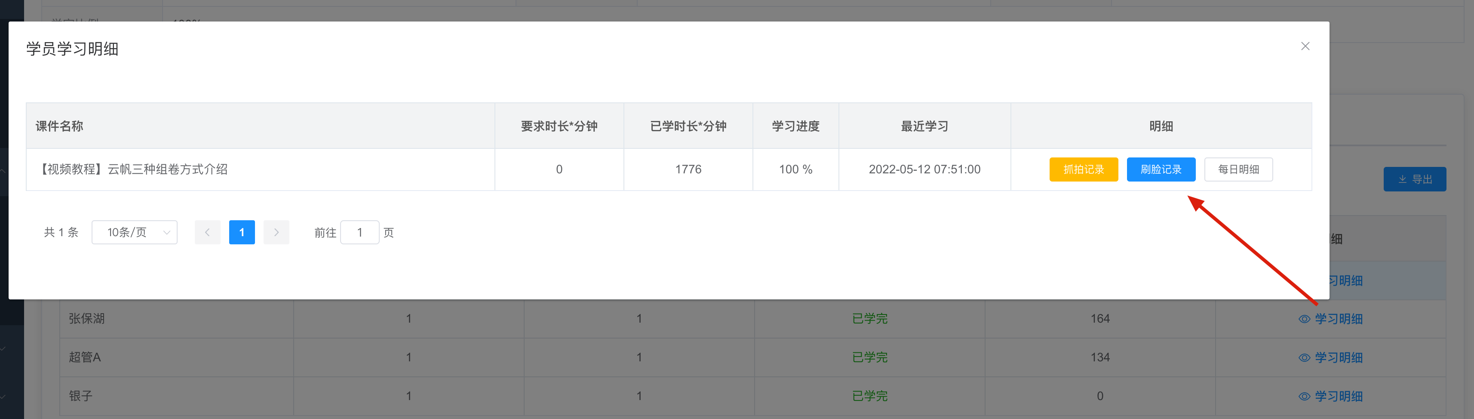The image size is (1474, 419).
Task: Click value 164 in 张保湖 row
Action: (1100, 319)
